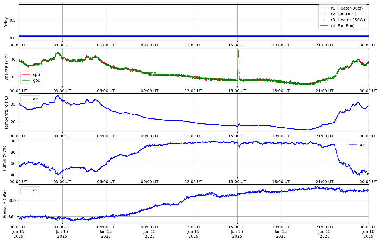Select the Temperature (°C) axis label
Screen dimensions: 380x241
[7, 113]
